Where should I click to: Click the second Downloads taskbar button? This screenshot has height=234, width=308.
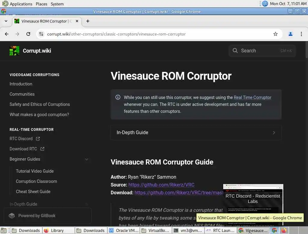click(x=91, y=230)
